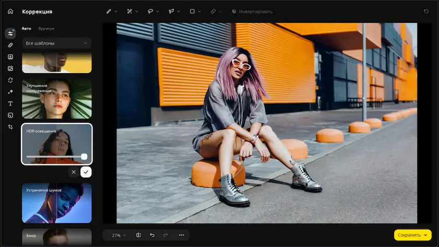The image size is (439, 247).
Task: Switch to the Авто tab
Action: click(26, 29)
